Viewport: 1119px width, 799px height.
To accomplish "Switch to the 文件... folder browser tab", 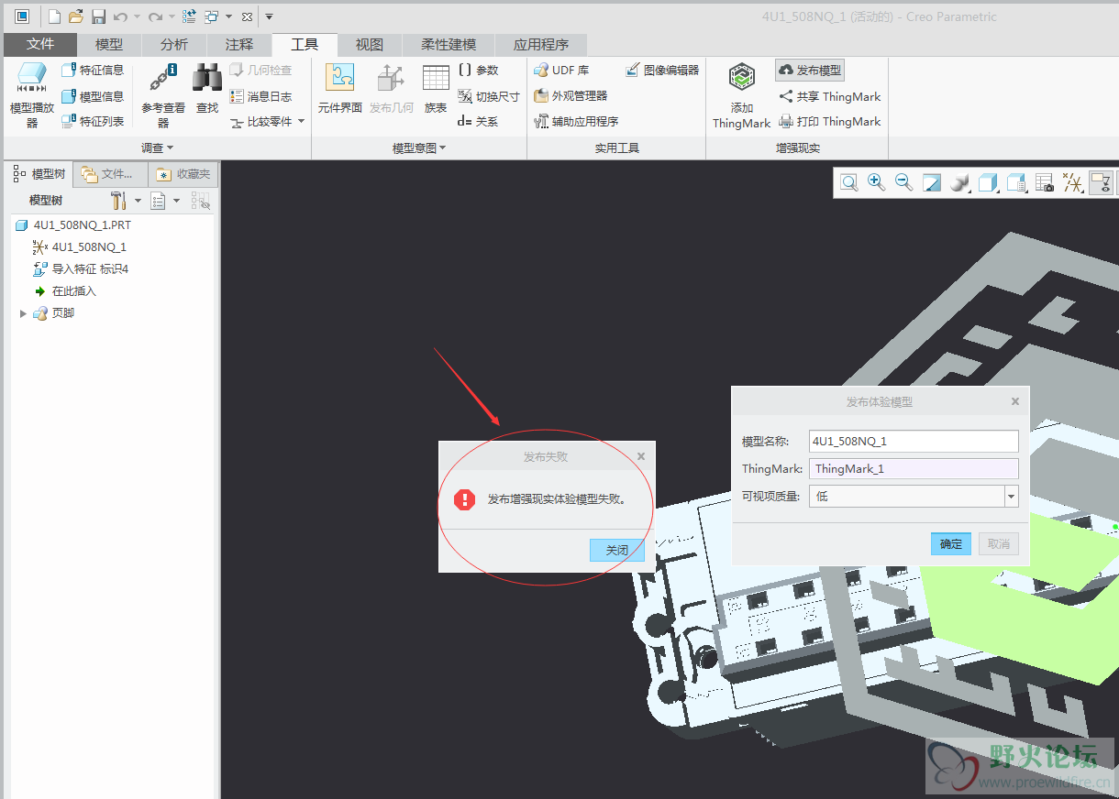I will (x=110, y=174).
